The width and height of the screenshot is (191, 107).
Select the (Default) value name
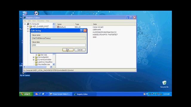point(62,27)
